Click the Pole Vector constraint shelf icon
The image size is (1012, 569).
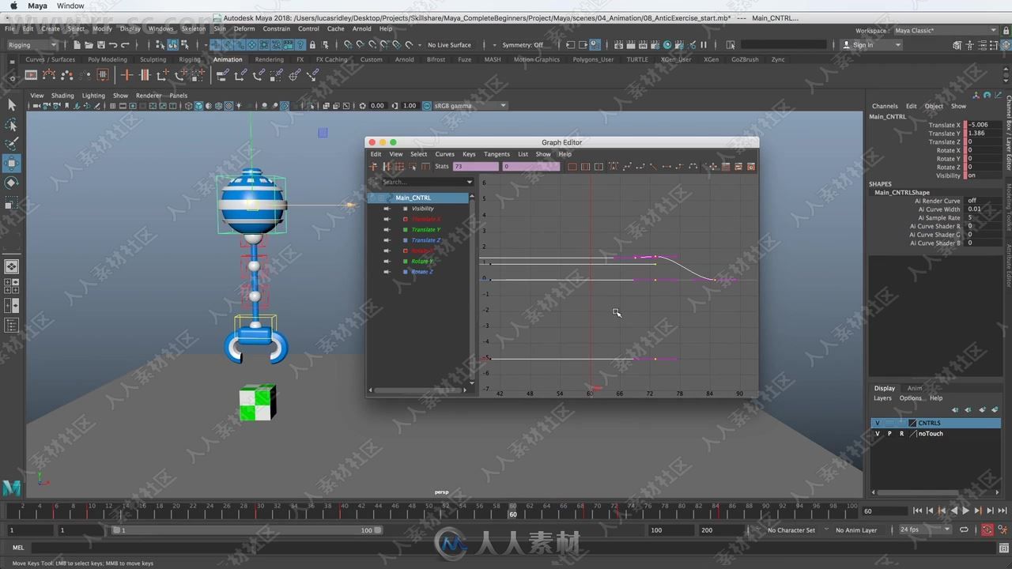312,75
